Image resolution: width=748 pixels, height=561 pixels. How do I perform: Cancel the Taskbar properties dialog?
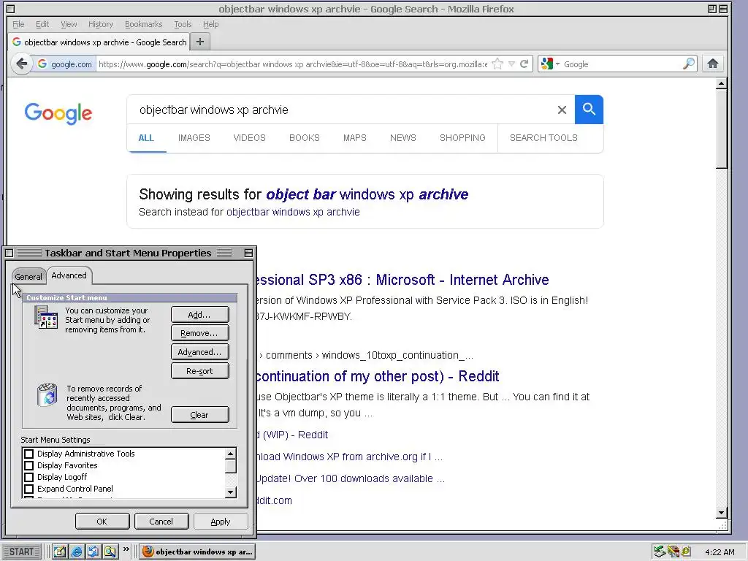(x=161, y=522)
